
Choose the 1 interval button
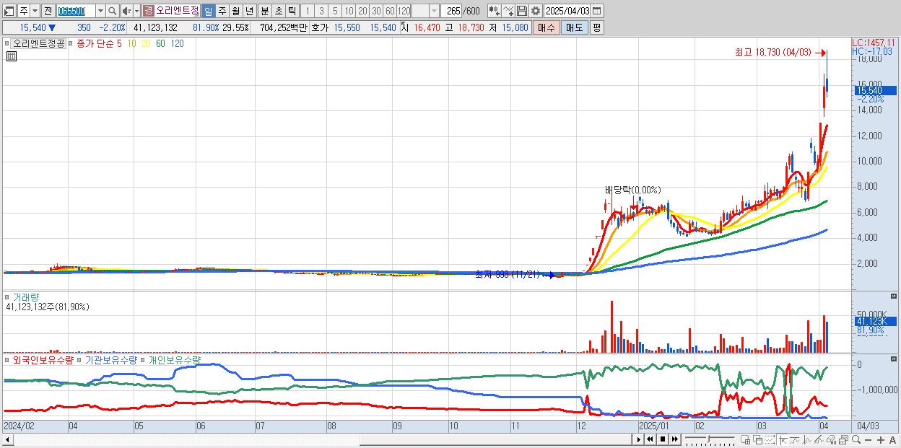(x=308, y=11)
